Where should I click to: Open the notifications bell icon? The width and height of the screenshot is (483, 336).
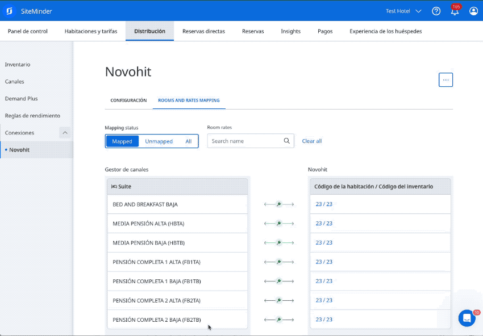[455, 11]
